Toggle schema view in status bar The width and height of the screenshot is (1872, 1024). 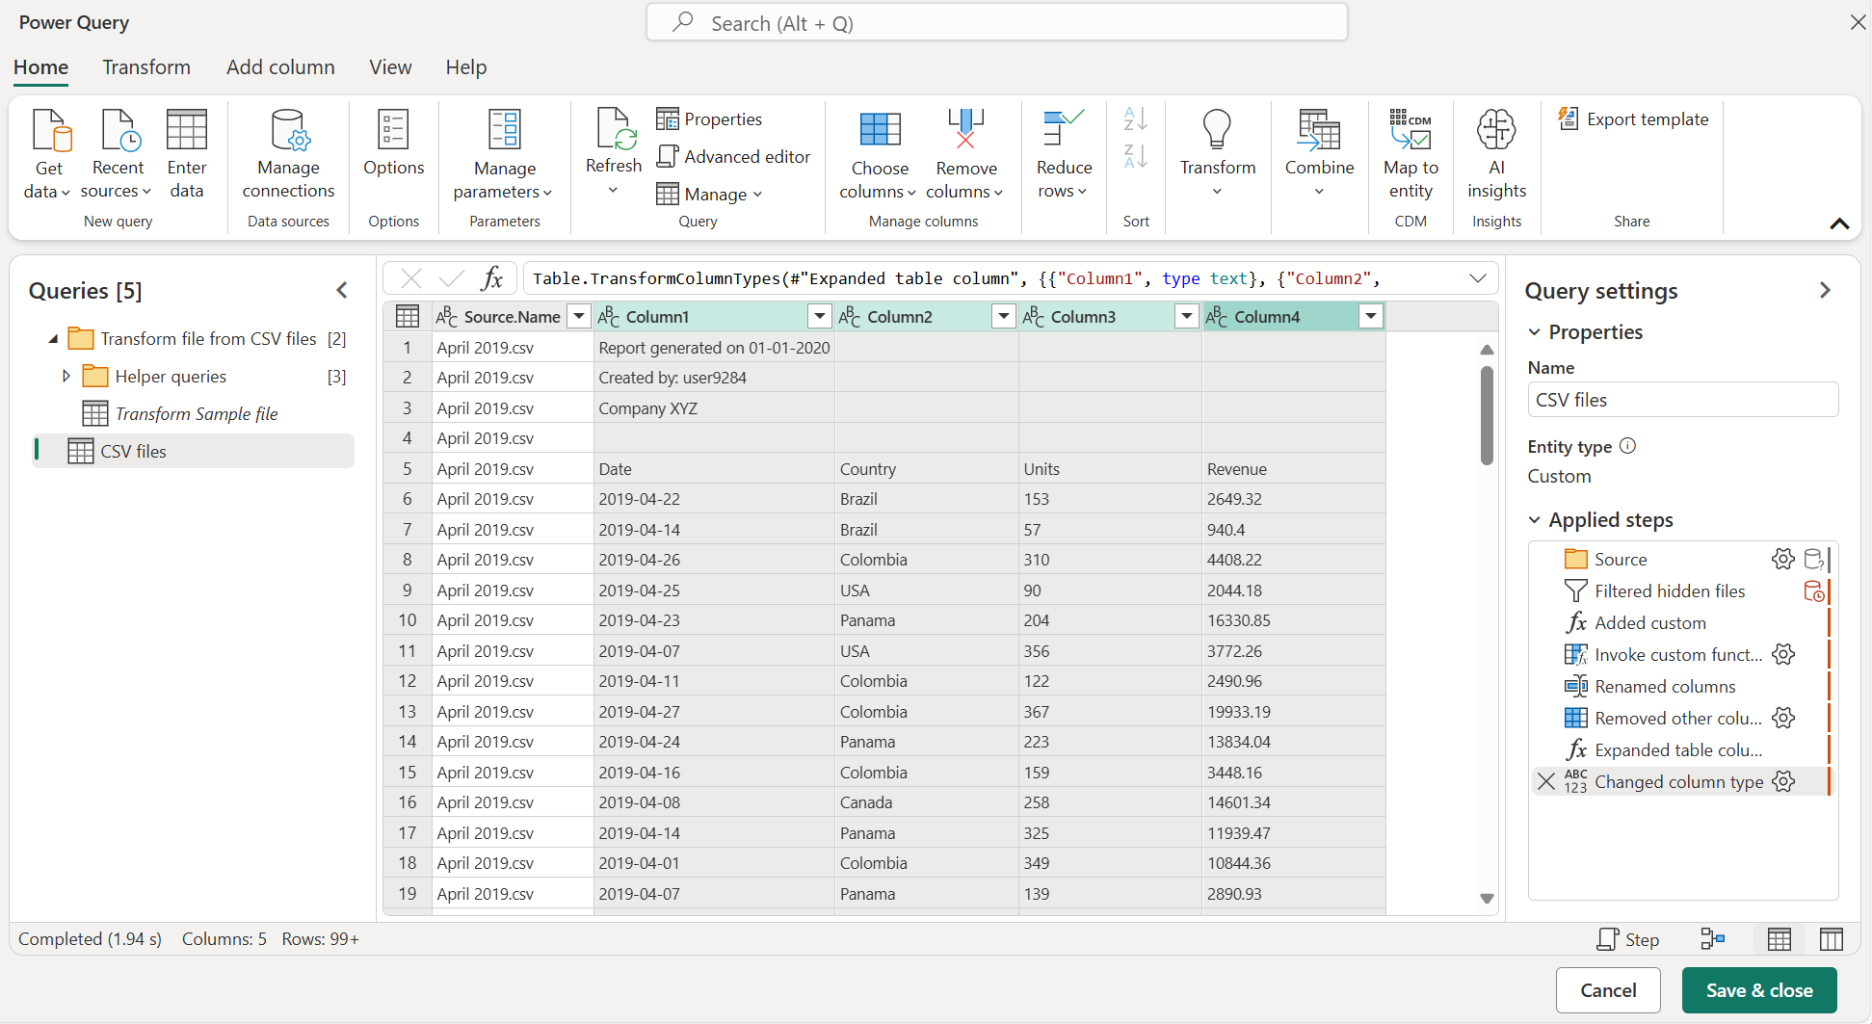1831,939
